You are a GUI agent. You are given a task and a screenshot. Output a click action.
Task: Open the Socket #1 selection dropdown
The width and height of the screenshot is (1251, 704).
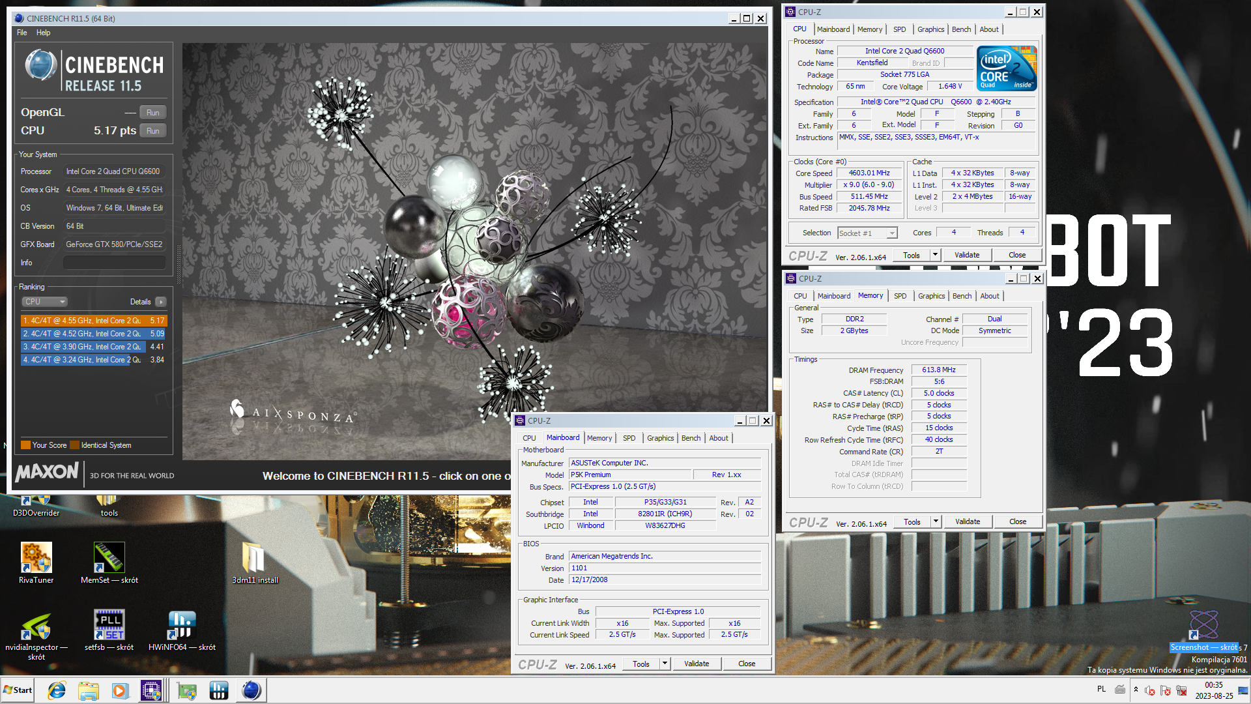click(x=868, y=233)
